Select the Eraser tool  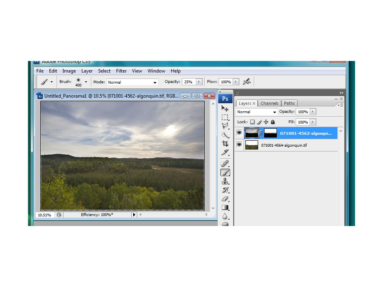point(225,199)
